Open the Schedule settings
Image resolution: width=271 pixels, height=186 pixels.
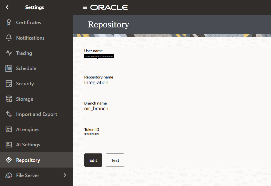tap(36, 68)
